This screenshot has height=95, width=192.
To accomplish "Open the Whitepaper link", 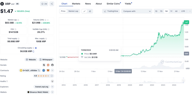I will tap(46, 60).
